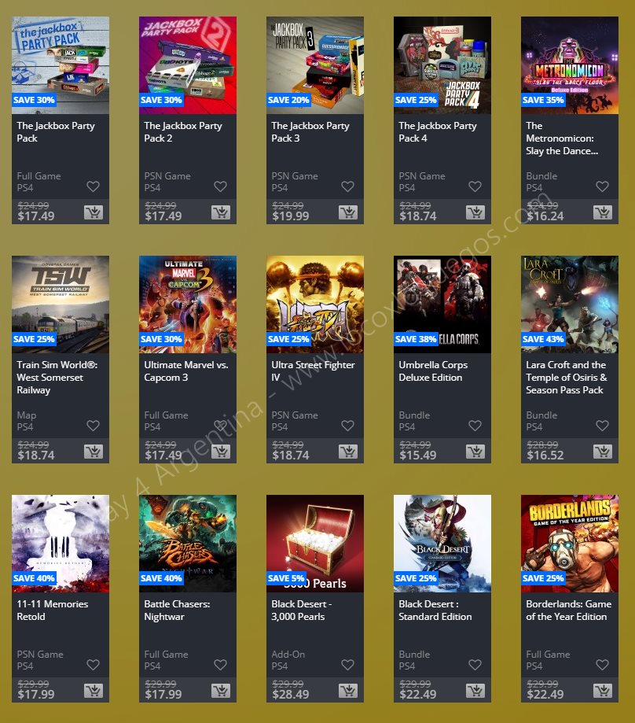Open Ultra Street Fighter IV title link

point(313,371)
